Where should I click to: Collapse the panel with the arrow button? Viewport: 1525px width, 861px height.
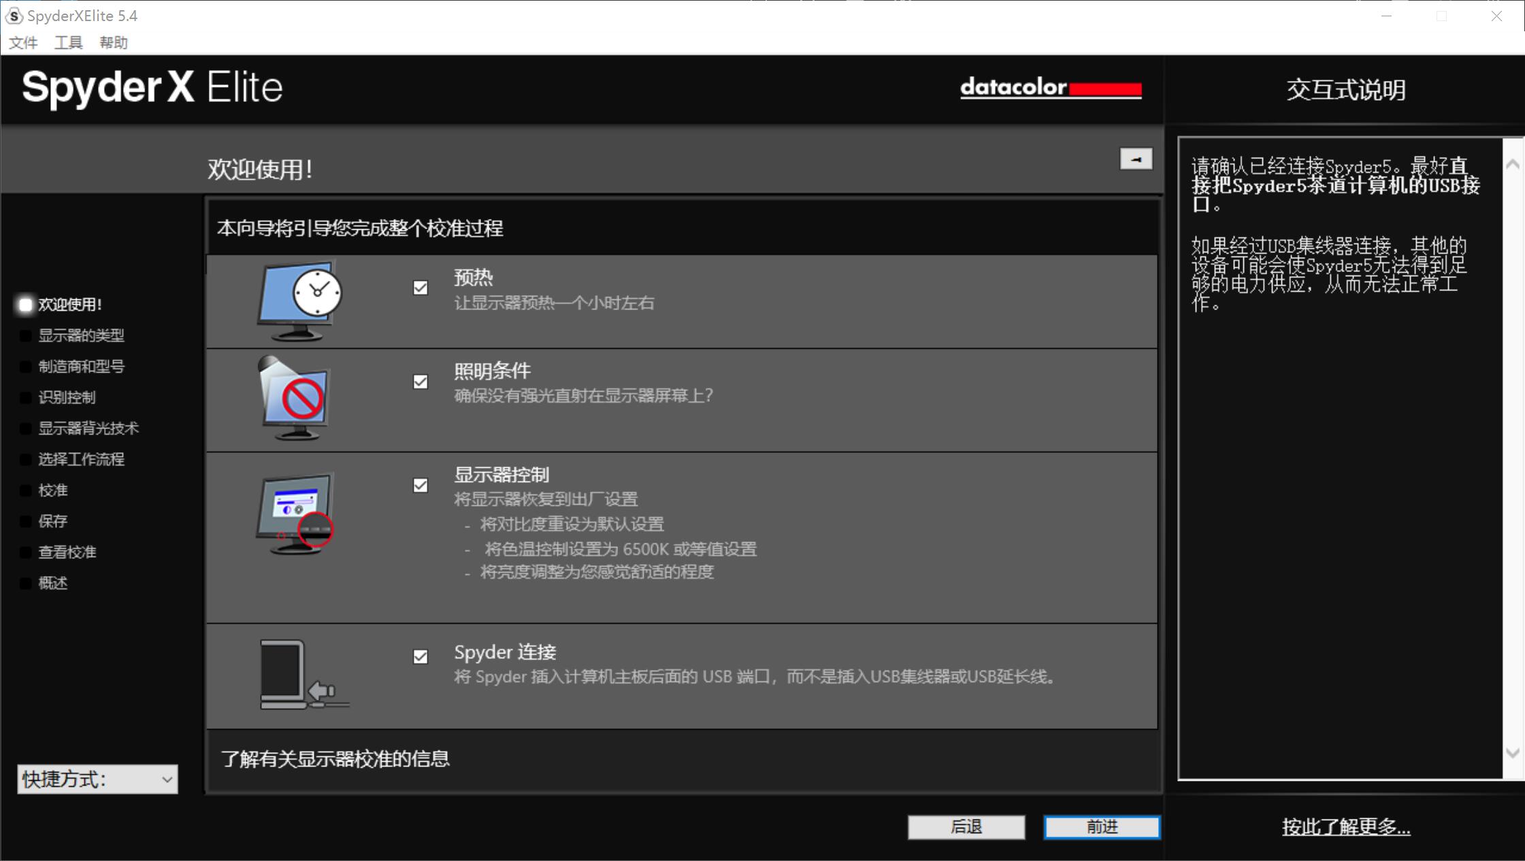click(x=1136, y=159)
